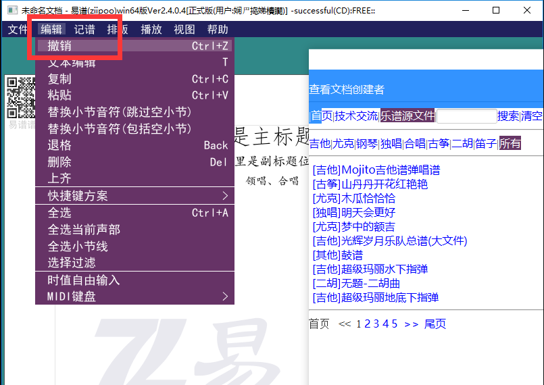Select the 粘贴 menu entry
Image resolution: width=544 pixels, height=385 pixels.
click(134, 95)
